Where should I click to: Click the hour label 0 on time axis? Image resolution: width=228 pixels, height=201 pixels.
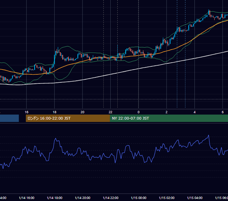pos(138,112)
